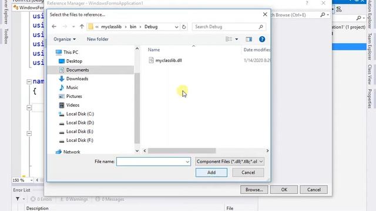Open view options dropdown arrow
This screenshot has width=376, height=211.
[x=236, y=39]
